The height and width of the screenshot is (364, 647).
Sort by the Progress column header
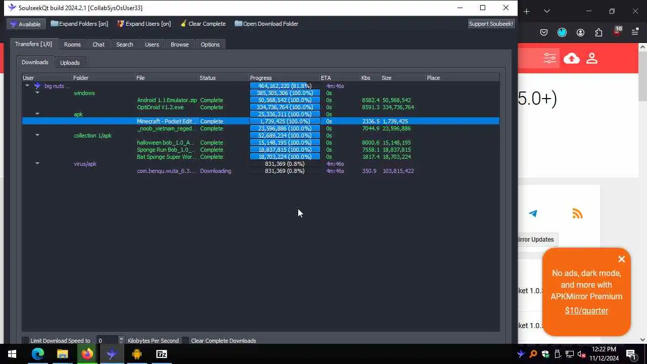click(x=285, y=78)
